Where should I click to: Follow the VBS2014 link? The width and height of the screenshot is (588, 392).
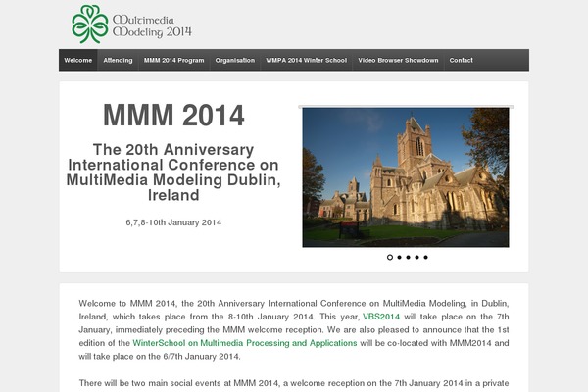pyautogui.click(x=380, y=318)
